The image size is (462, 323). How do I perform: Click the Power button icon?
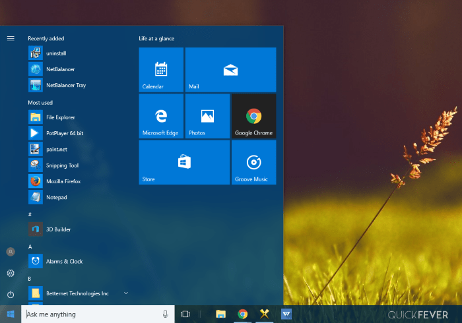point(11,295)
